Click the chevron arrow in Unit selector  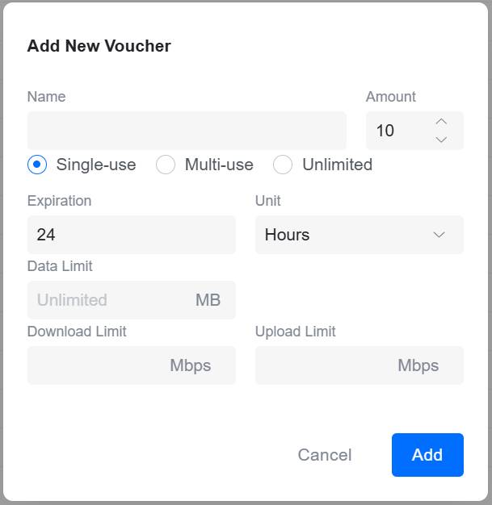(x=439, y=235)
